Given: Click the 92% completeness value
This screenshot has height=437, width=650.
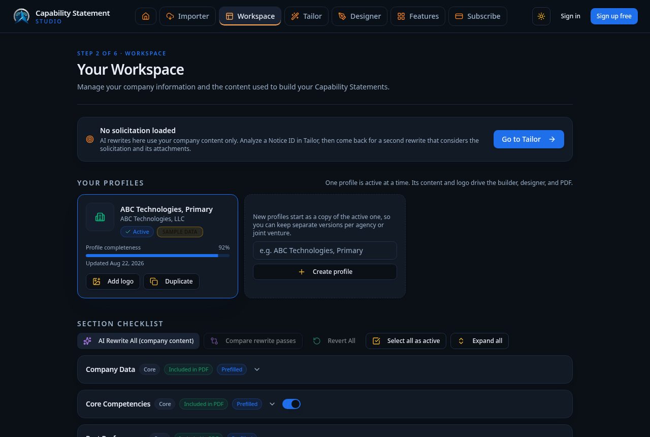Looking at the screenshot, I should 224,247.
